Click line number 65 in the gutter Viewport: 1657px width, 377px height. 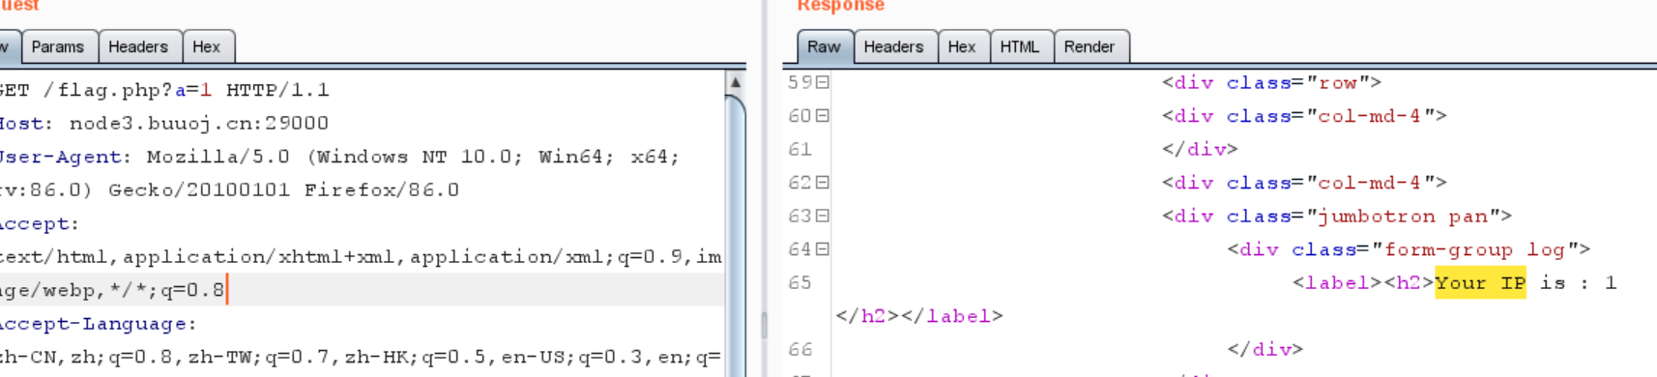pyautogui.click(x=799, y=283)
